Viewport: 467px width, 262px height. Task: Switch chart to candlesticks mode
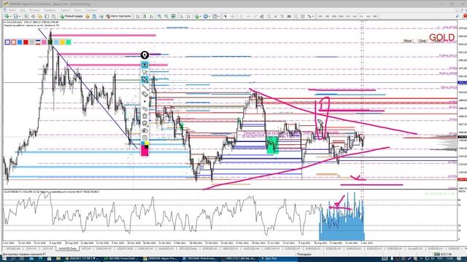pos(144,16)
